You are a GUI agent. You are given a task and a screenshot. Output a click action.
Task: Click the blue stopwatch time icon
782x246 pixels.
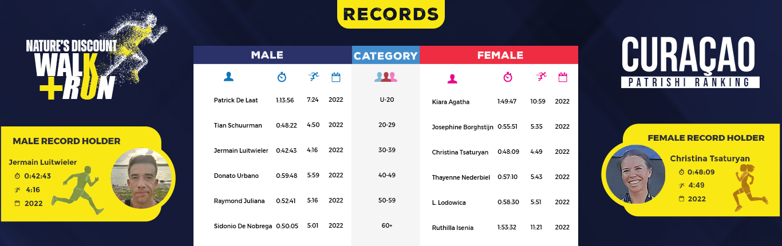[282, 77]
